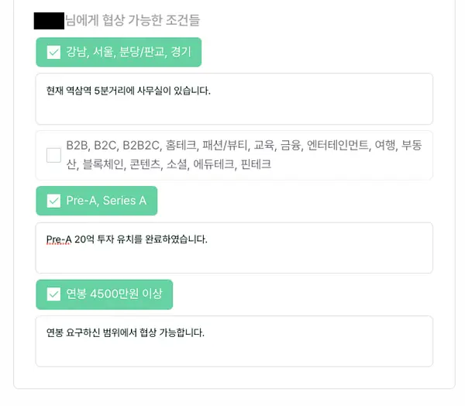Uncheck the Pre-A, Series A checkbox
The height and width of the screenshot is (406, 465).
pyautogui.click(x=53, y=201)
